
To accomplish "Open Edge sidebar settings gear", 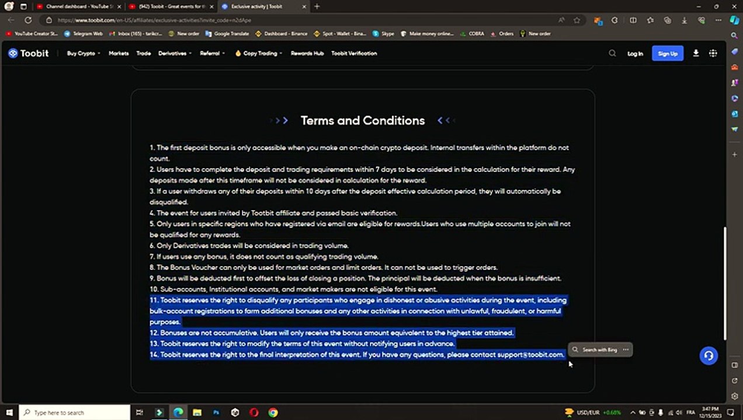I will pyautogui.click(x=735, y=396).
